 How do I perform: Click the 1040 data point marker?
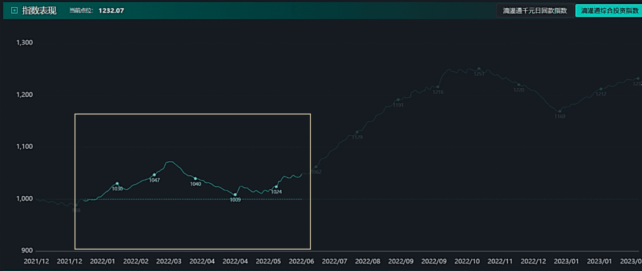coord(196,178)
